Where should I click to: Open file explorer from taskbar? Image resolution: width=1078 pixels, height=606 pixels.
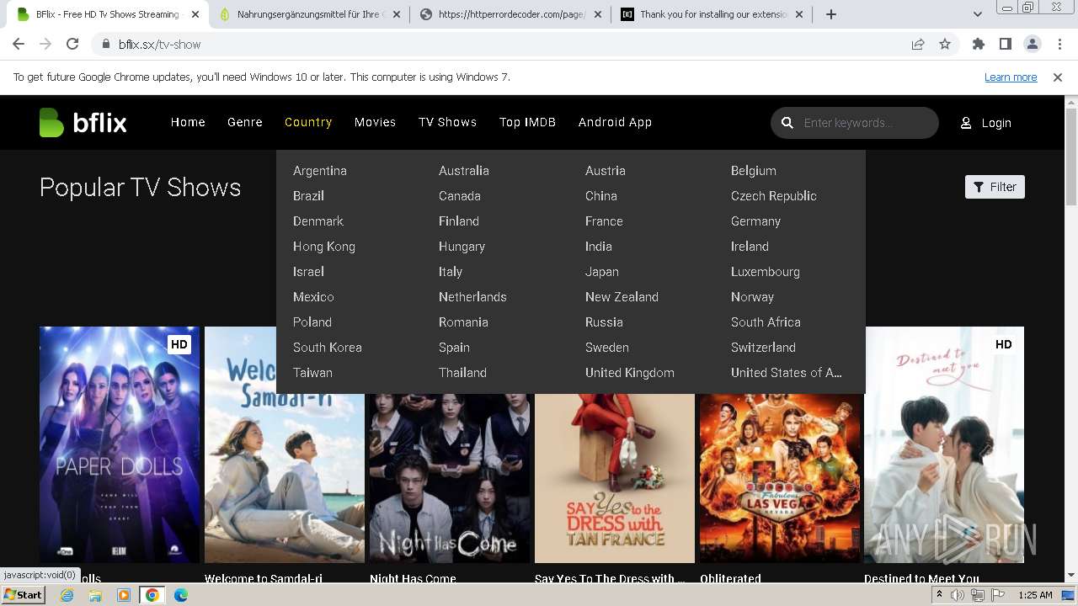pyautogui.click(x=95, y=595)
